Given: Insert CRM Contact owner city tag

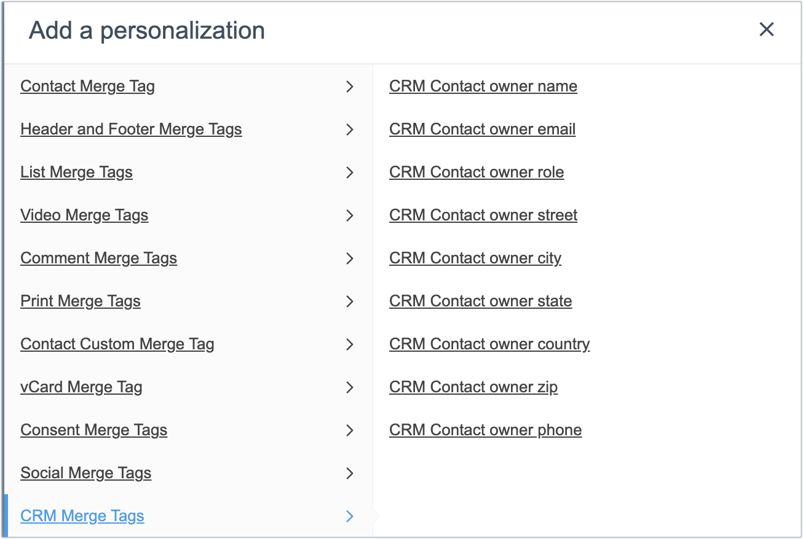Looking at the screenshot, I should (x=475, y=258).
